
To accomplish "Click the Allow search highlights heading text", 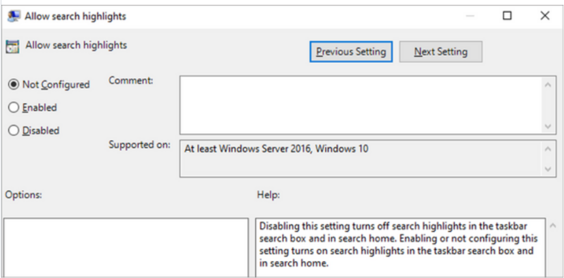I will [76, 46].
